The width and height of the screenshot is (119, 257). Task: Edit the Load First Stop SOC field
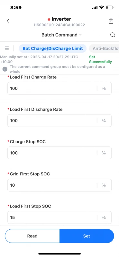click(59, 217)
